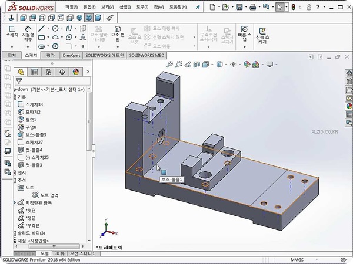353x264 pixels.
Task: Click the feature tree vertical scrollbar
Action: pos(89,121)
